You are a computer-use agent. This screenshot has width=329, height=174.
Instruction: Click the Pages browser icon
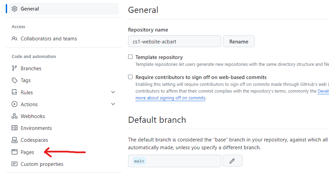(x=15, y=152)
